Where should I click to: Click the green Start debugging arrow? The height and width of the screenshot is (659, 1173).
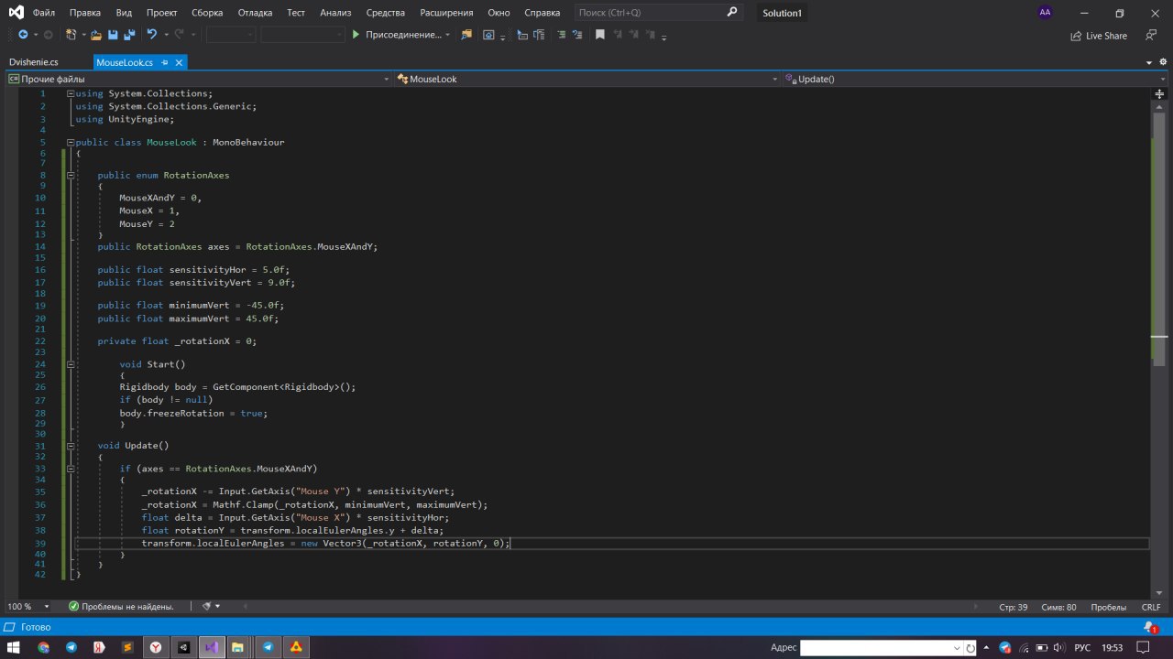[x=356, y=35]
